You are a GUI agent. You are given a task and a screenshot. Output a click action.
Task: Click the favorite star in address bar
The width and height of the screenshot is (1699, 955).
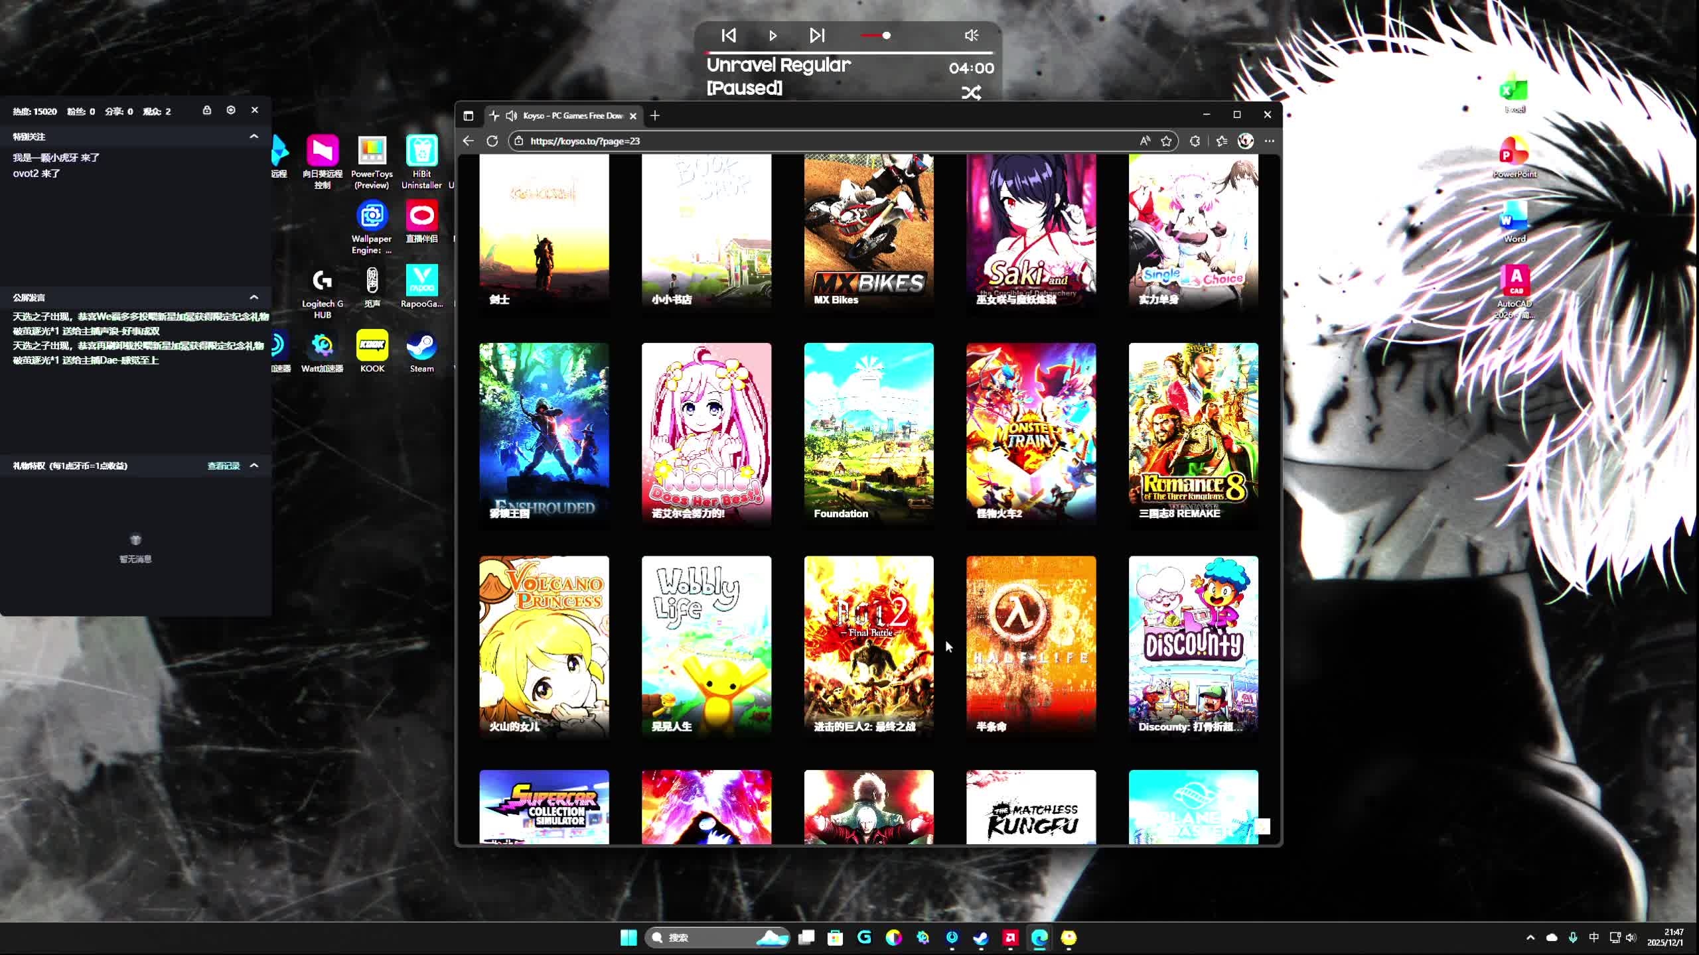pos(1166,141)
